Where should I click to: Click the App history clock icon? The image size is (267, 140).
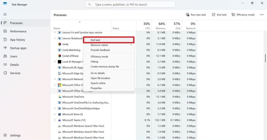(x=5, y=40)
